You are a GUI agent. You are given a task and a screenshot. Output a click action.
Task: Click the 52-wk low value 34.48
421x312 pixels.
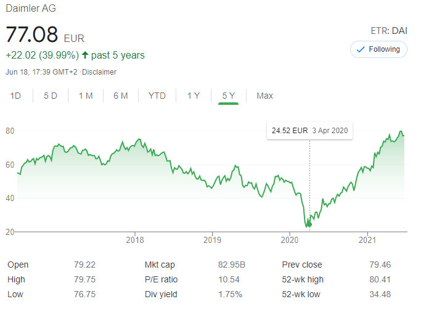[x=380, y=294]
